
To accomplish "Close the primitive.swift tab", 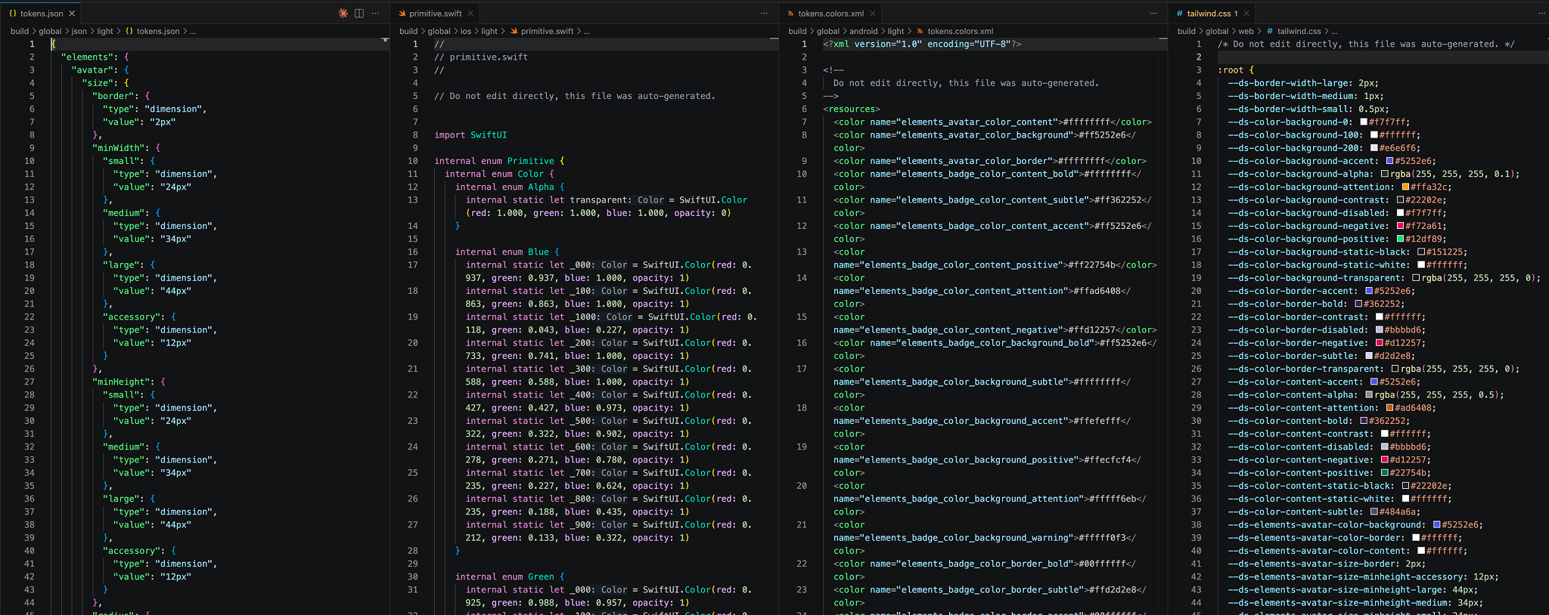I will 470,13.
